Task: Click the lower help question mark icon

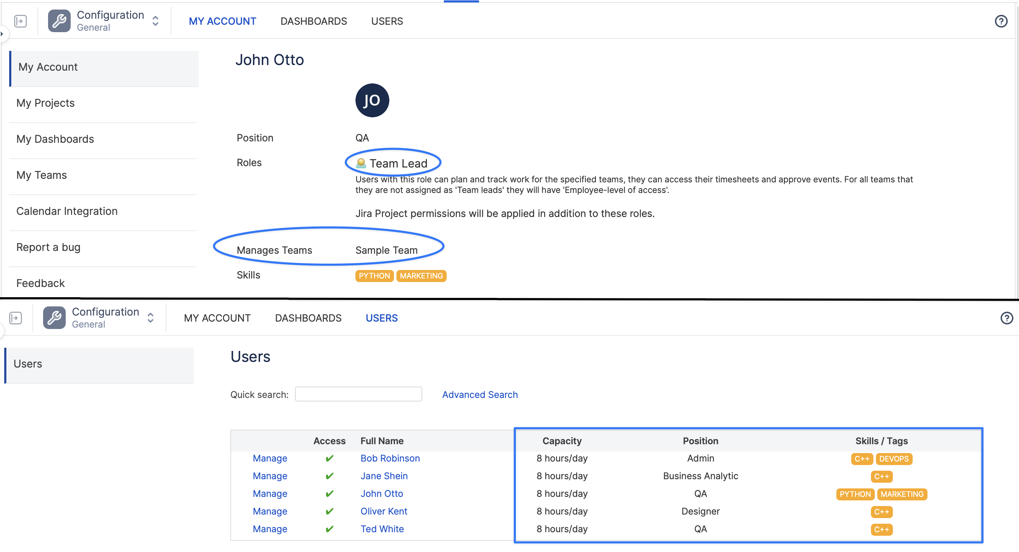Action: tap(1006, 318)
